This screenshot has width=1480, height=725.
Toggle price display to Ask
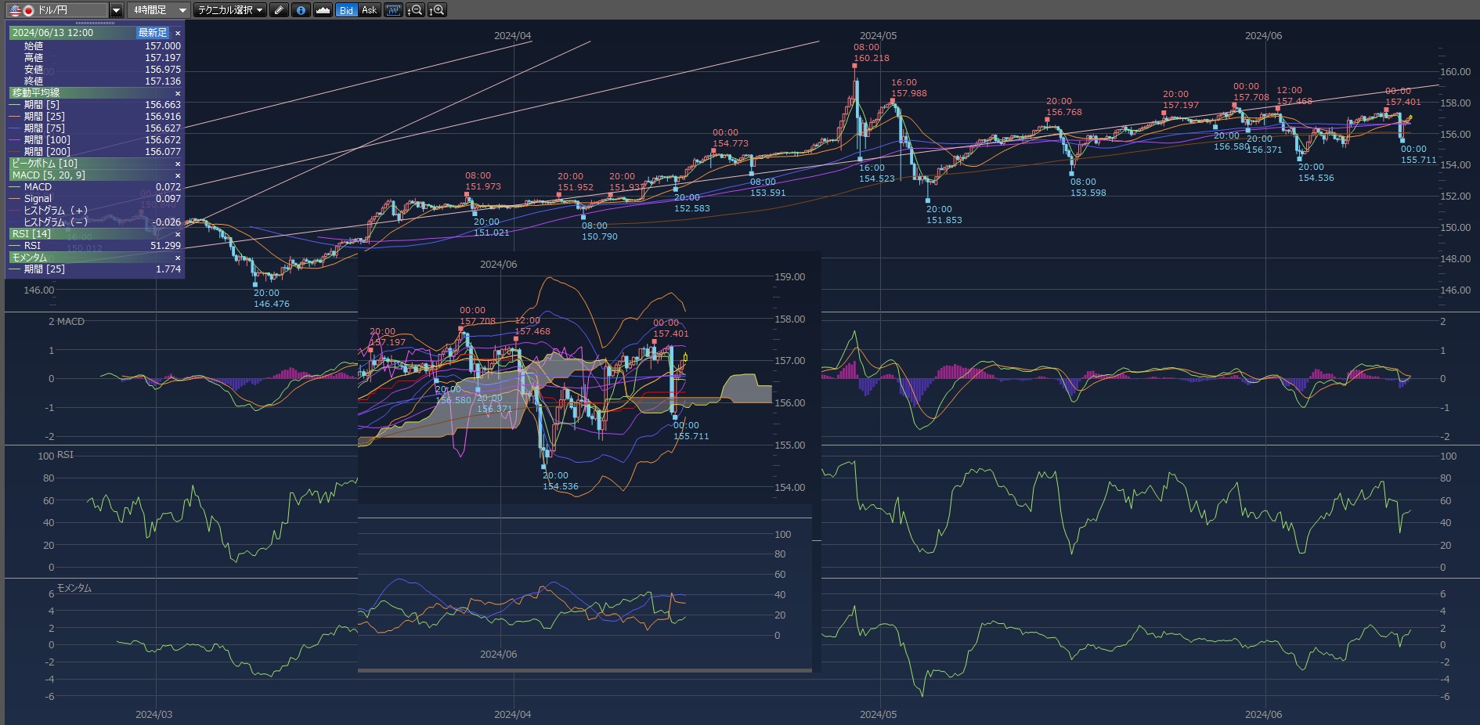369,10
